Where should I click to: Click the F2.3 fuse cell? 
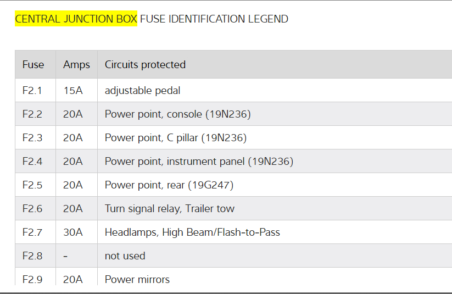pos(32,138)
